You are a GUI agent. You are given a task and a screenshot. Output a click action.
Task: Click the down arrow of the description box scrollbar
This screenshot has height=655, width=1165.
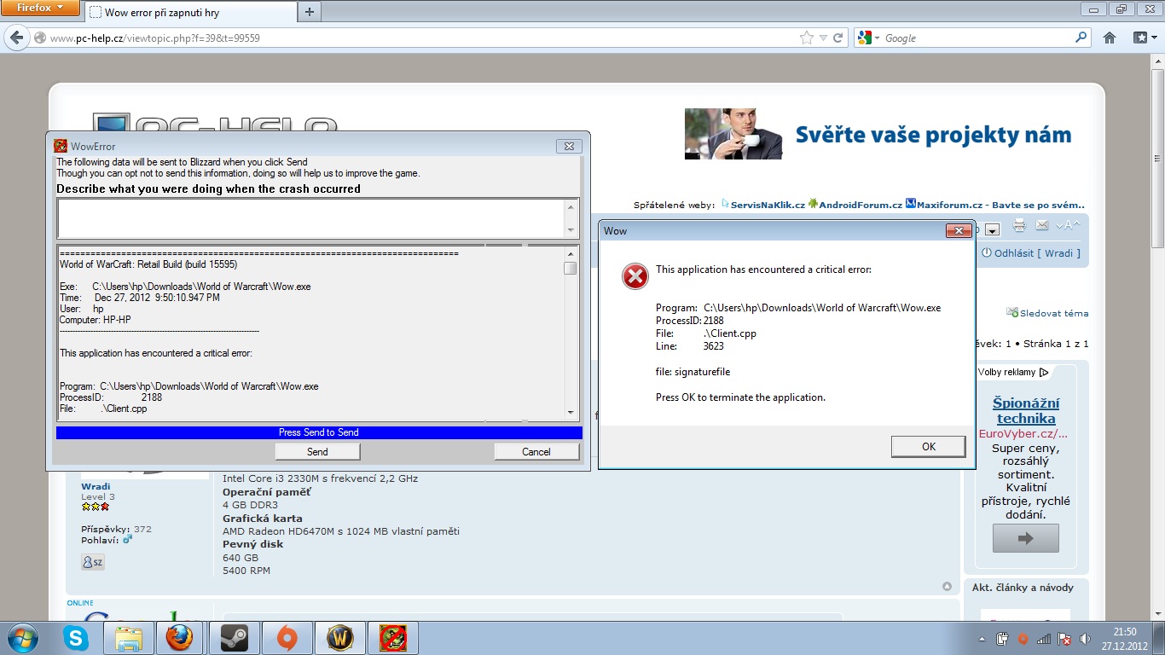pos(571,230)
